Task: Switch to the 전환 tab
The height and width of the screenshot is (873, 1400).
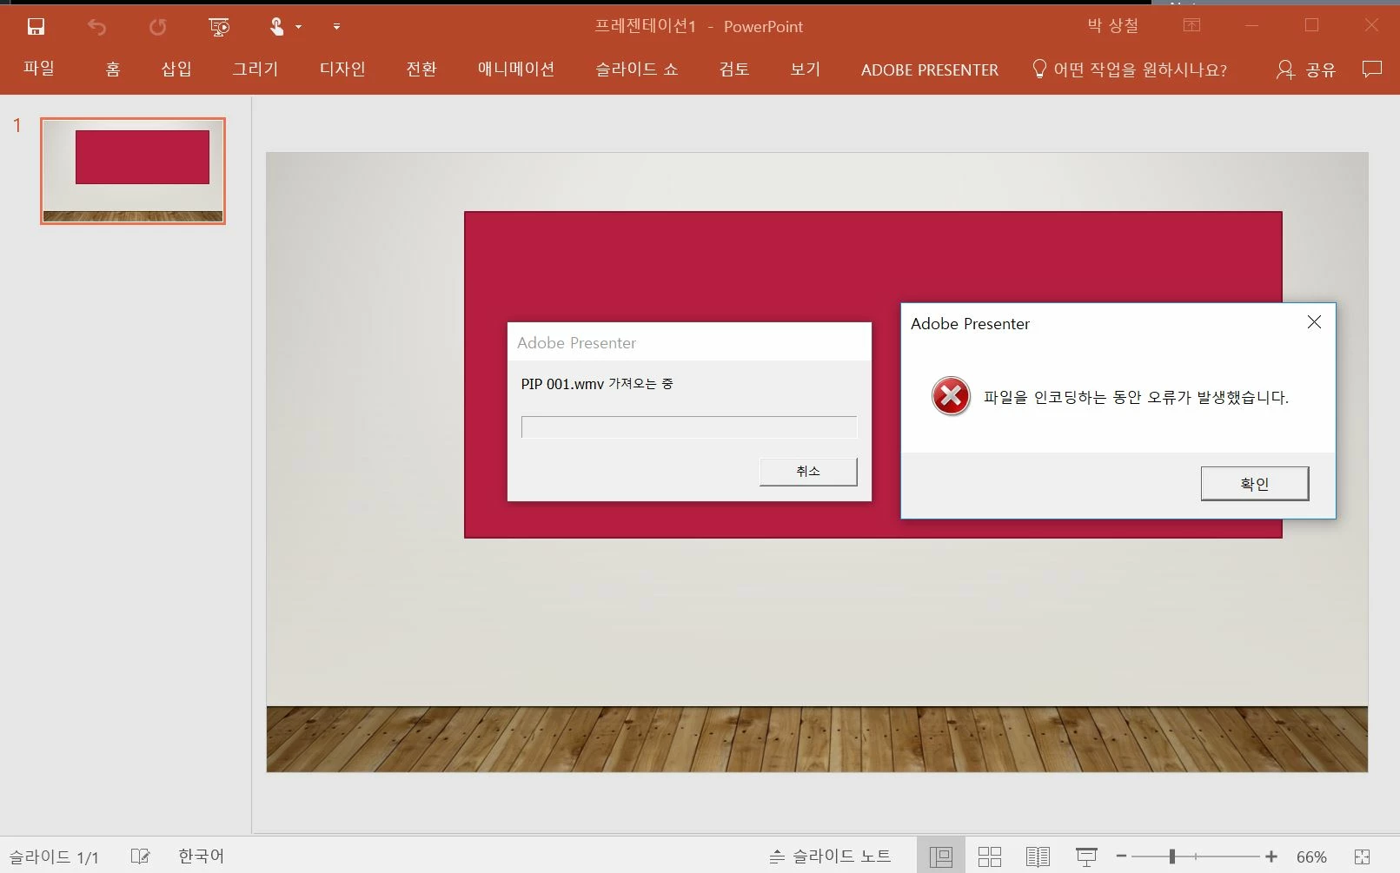Action: click(421, 69)
